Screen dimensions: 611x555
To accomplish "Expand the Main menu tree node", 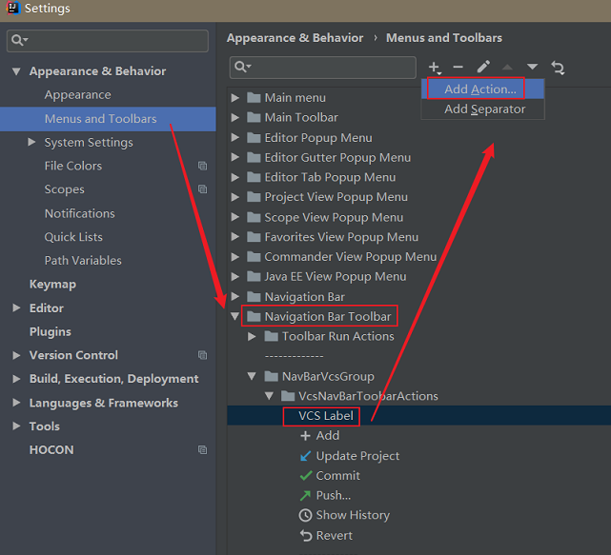I will (x=235, y=98).
